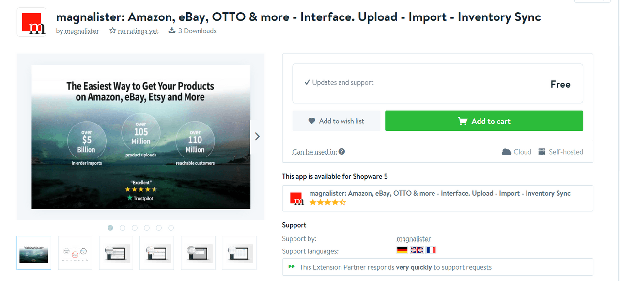Add to wish list
This screenshot has height=281, width=620.
coord(336,121)
